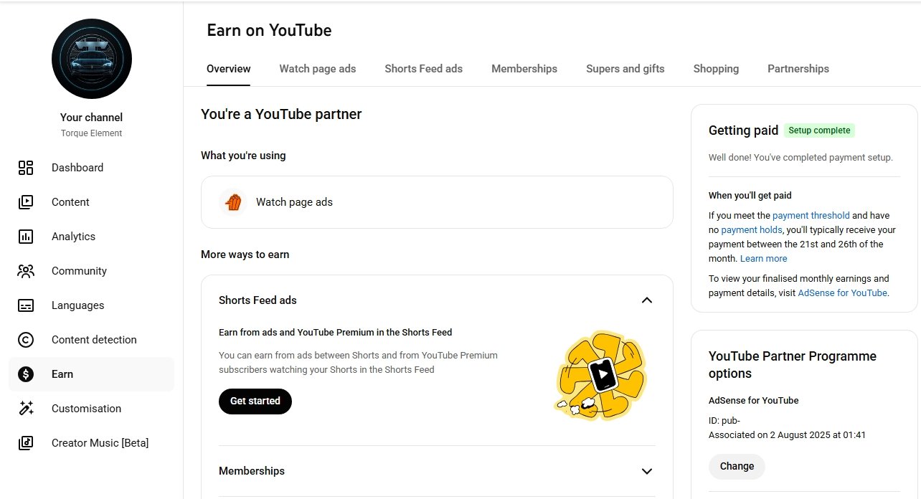This screenshot has height=499, width=921.
Task: Click the Torque Element channel avatar
Action: click(x=92, y=59)
